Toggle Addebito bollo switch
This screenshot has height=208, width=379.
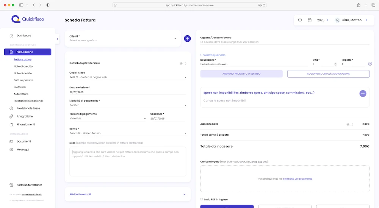(349, 124)
